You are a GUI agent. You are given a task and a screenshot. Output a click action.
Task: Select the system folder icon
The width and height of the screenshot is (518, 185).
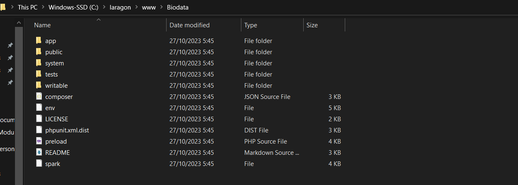coord(39,63)
